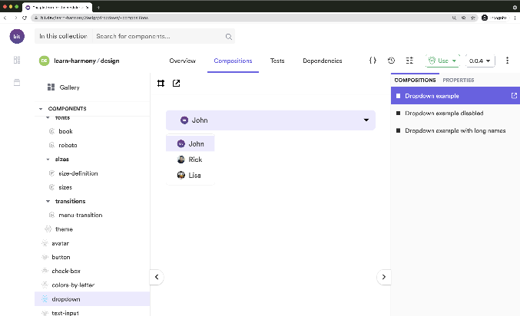Image resolution: width=520 pixels, height=316 pixels.
Task: Collapse the left sidebar with chevron
Action: (156, 277)
